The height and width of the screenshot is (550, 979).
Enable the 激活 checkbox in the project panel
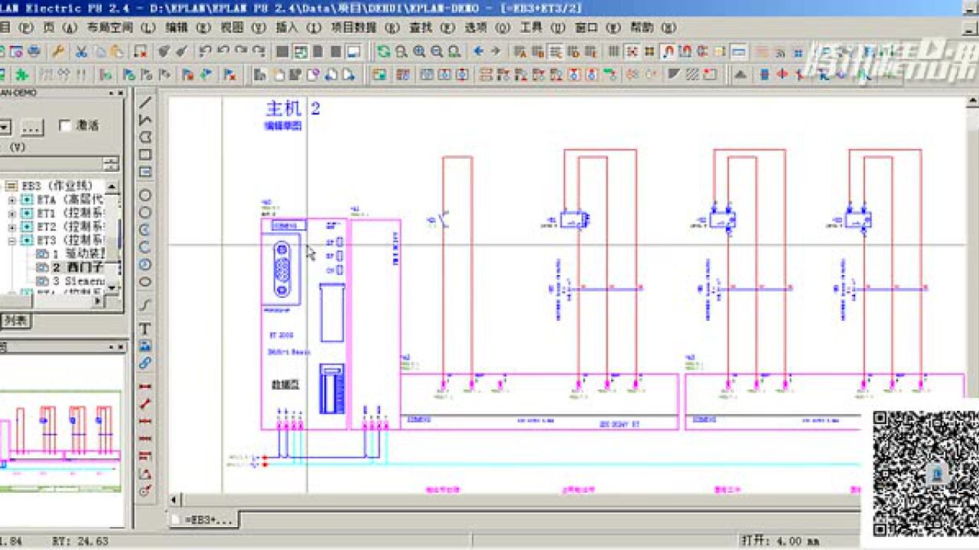pos(66,125)
